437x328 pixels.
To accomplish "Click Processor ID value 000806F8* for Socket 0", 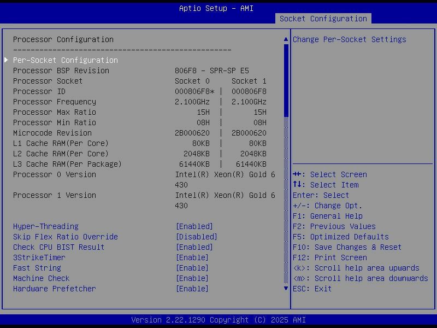I will click(194, 91).
